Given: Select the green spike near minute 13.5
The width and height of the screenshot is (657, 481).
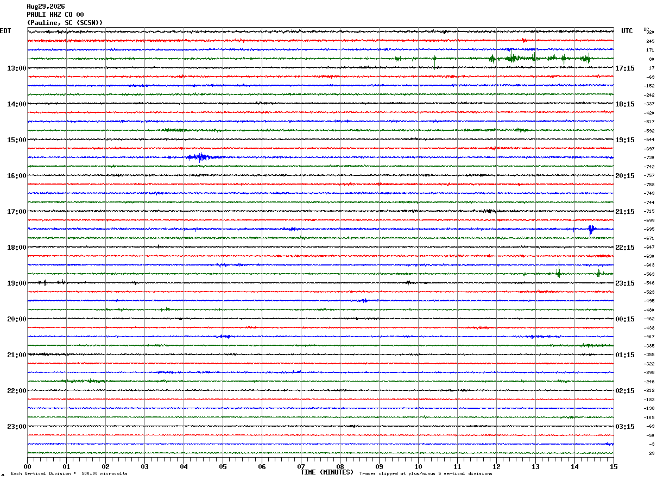Looking at the screenshot, I should (x=558, y=270).
